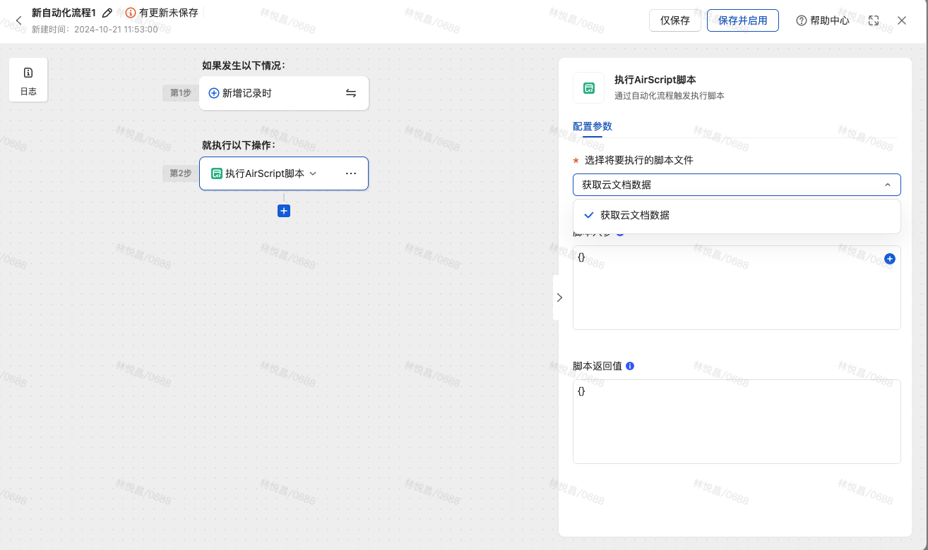Click blue plus icon in script input box
The height and width of the screenshot is (550, 928).
[890, 259]
